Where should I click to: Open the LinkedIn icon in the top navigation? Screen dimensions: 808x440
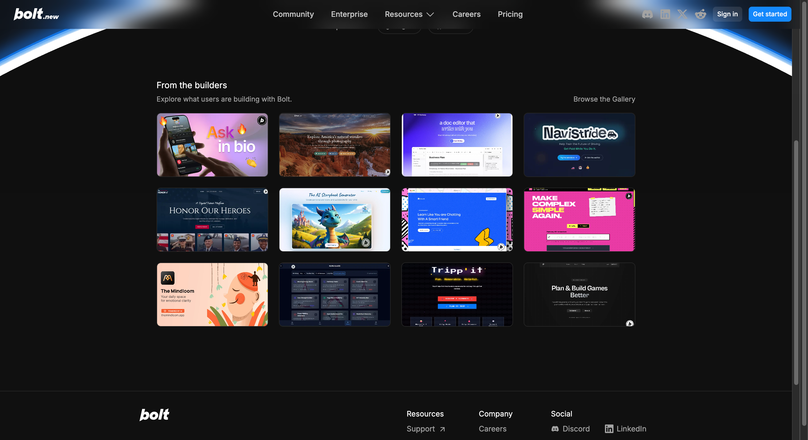pos(665,14)
